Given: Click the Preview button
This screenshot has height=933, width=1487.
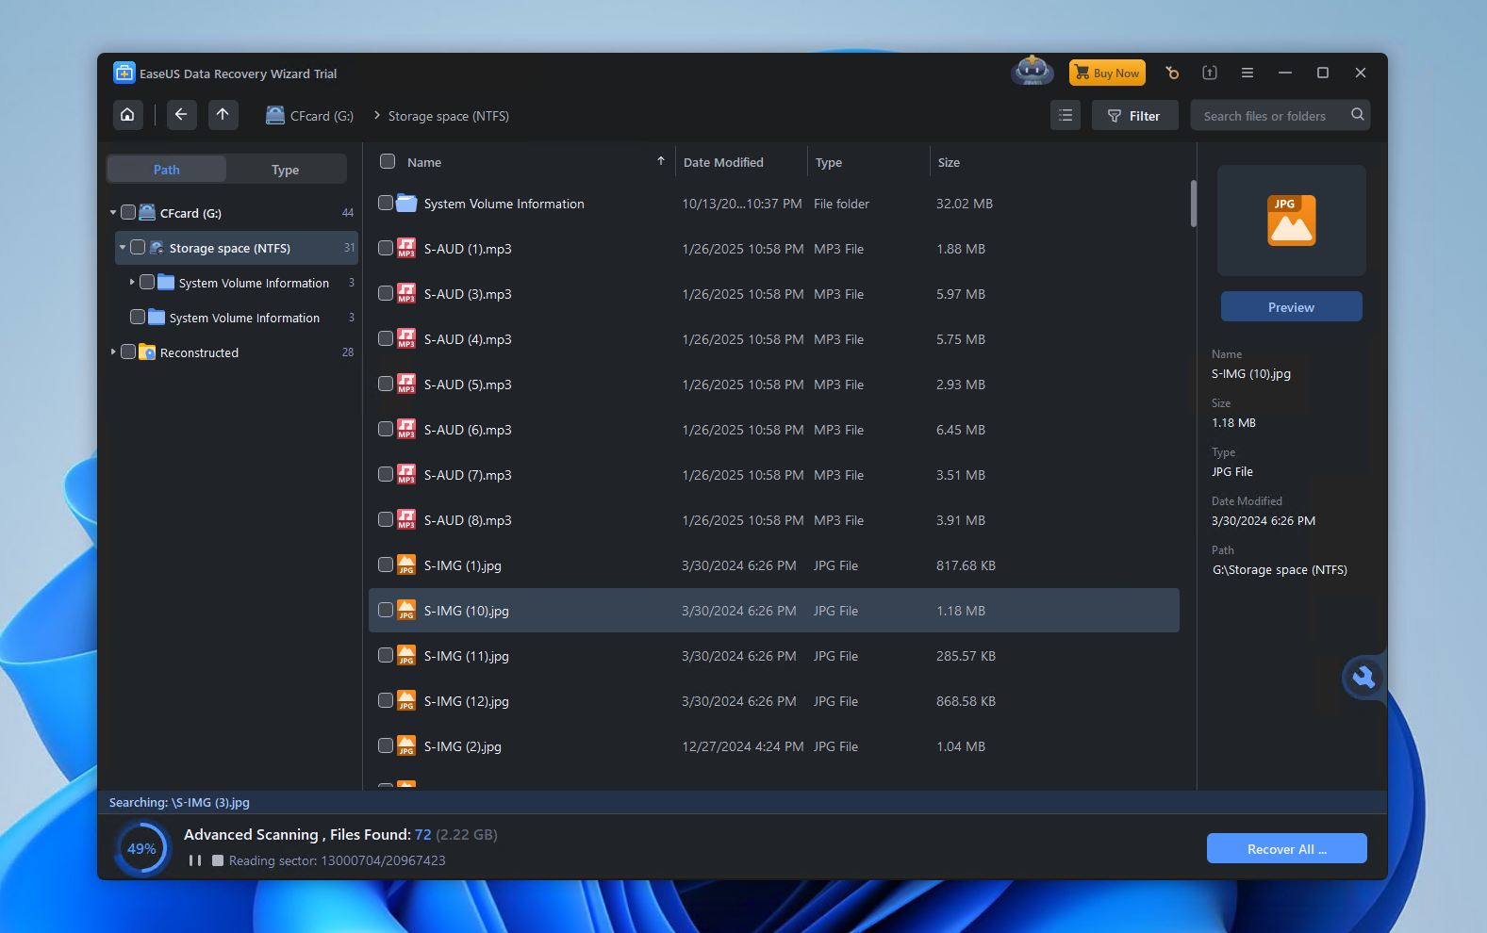Looking at the screenshot, I should [1291, 306].
